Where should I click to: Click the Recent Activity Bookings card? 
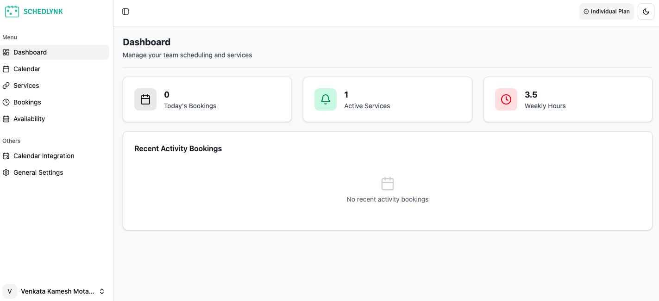coord(387,180)
